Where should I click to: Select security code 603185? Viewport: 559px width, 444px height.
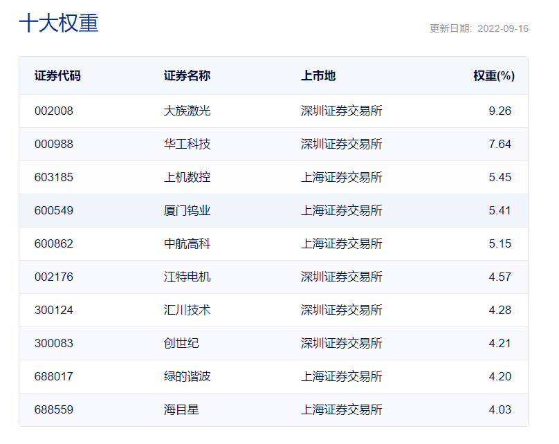[x=54, y=177]
